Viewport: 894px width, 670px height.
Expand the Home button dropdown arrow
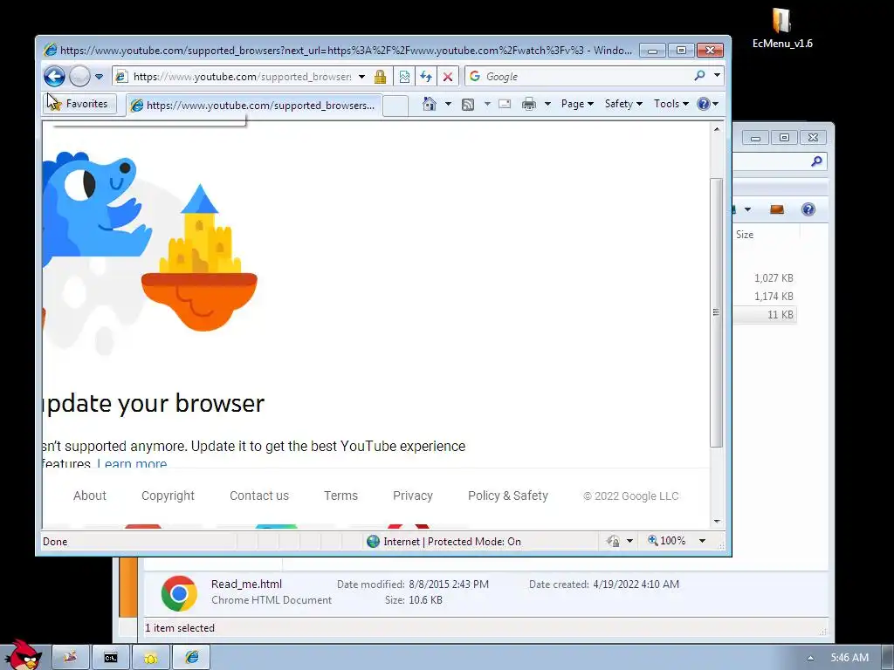pos(448,104)
